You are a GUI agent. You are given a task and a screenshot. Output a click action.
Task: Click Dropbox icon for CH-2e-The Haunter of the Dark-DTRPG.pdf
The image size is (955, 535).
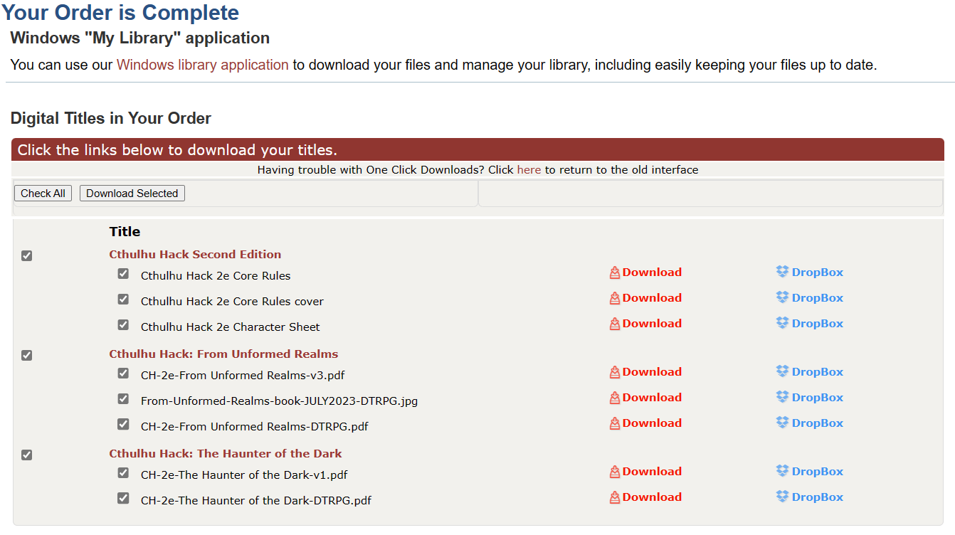coord(782,497)
